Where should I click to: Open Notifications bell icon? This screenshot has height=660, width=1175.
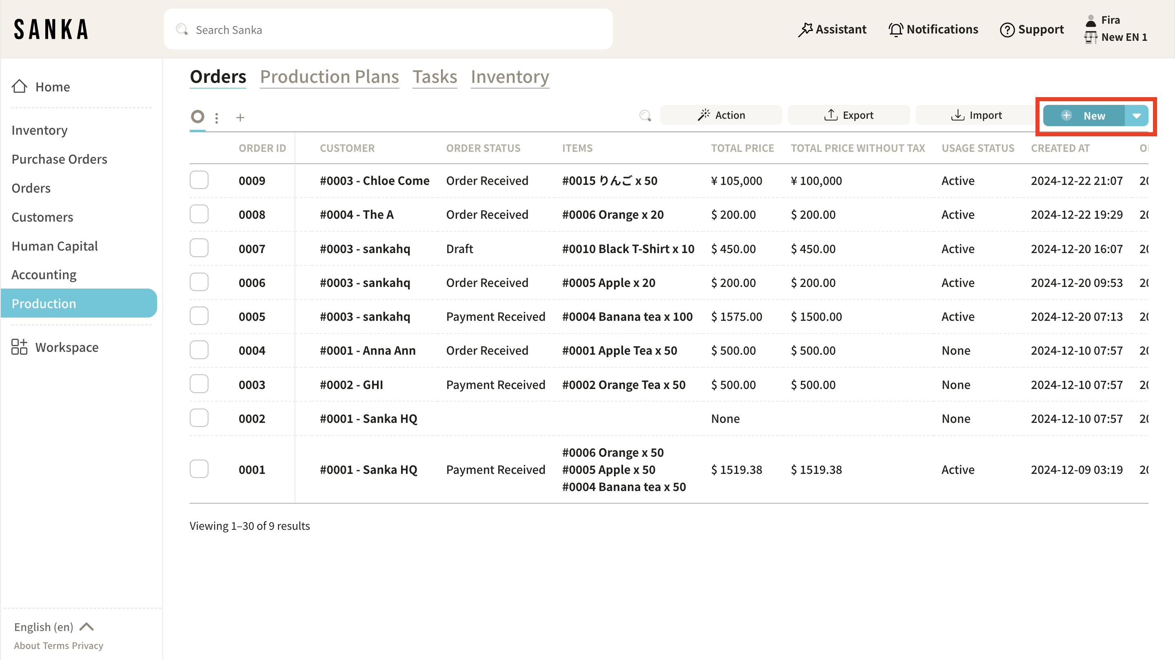tap(896, 30)
